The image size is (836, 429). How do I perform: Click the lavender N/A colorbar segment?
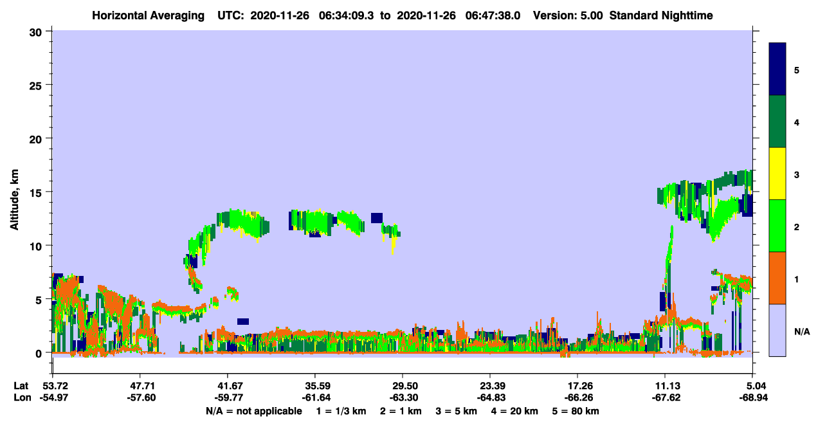pyautogui.click(x=777, y=330)
